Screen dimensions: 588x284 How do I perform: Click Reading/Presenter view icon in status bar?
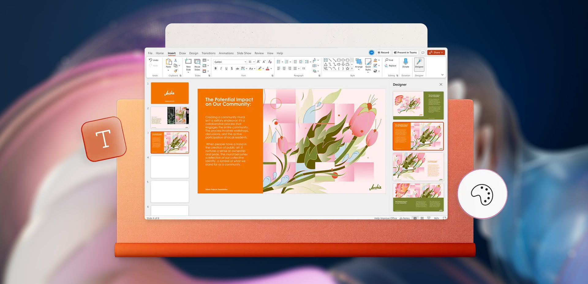429,218
